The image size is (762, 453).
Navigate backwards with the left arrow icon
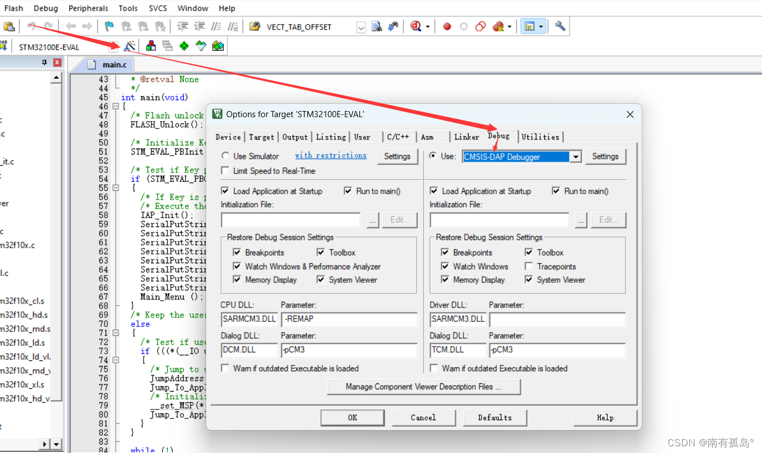(x=70, y=26)
